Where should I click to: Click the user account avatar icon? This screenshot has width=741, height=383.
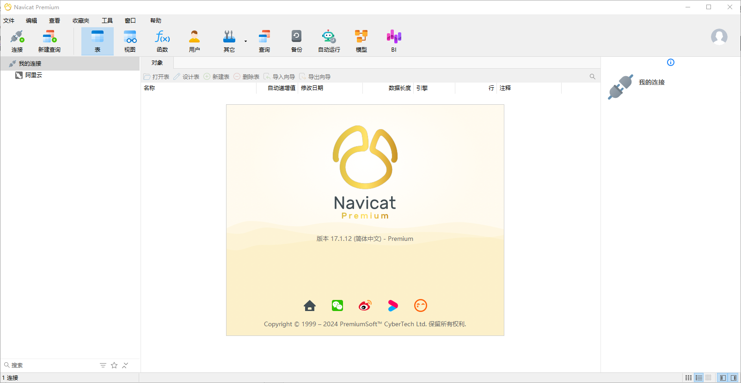point(719,37)
